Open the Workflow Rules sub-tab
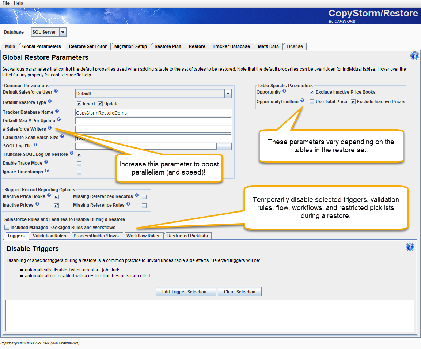Viewport: 421px width, 349px height. [143, 236]
